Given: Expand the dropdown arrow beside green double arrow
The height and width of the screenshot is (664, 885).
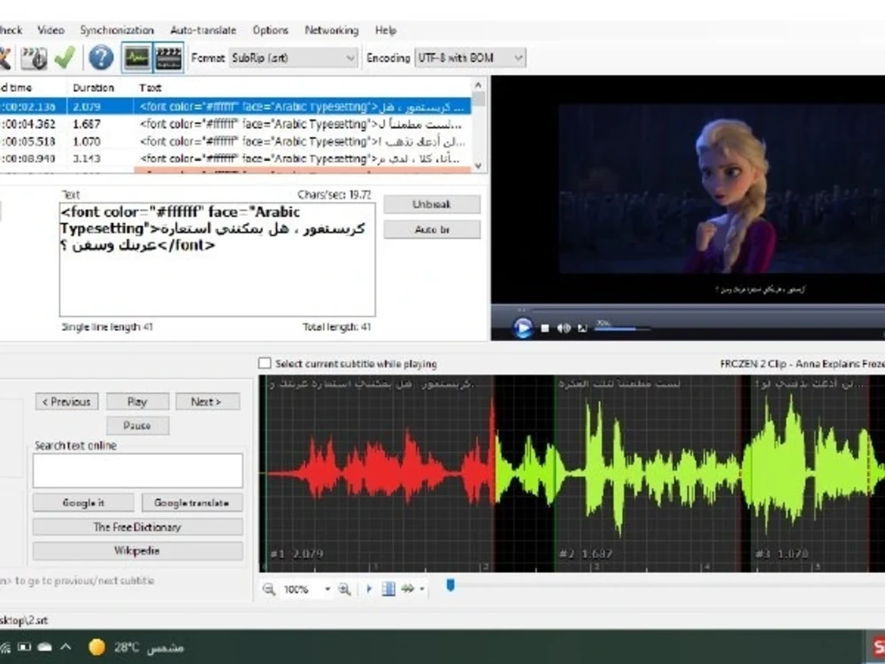Looking at the screenshot, I should point(422,589).
